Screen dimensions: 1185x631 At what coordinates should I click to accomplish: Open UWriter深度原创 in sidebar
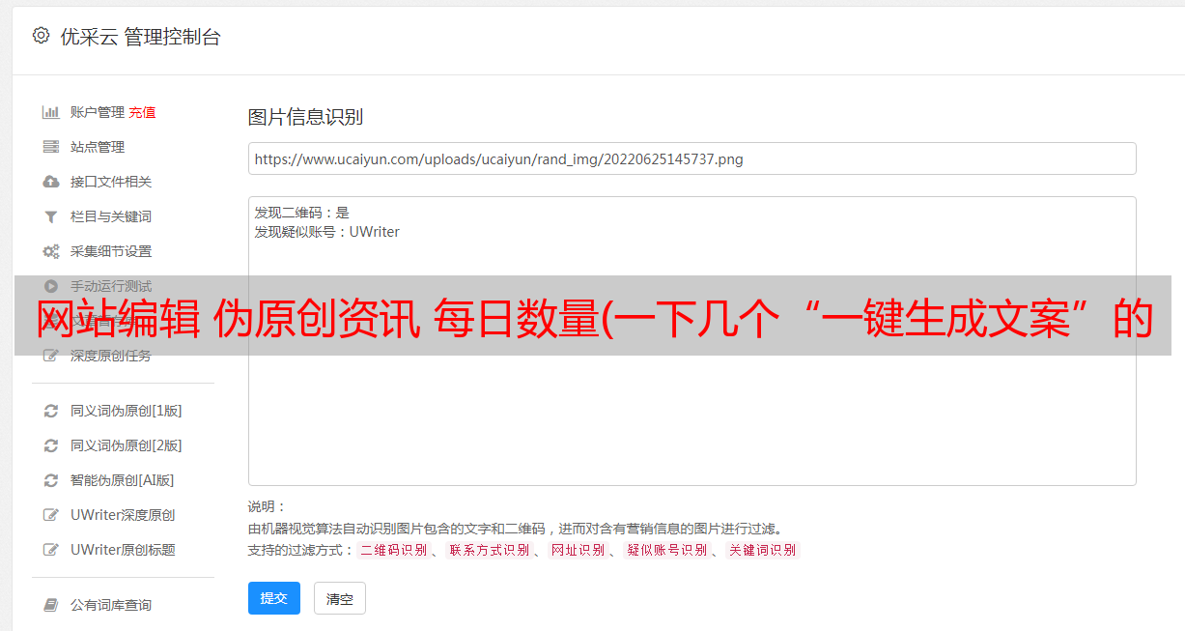tap(123, 515)
